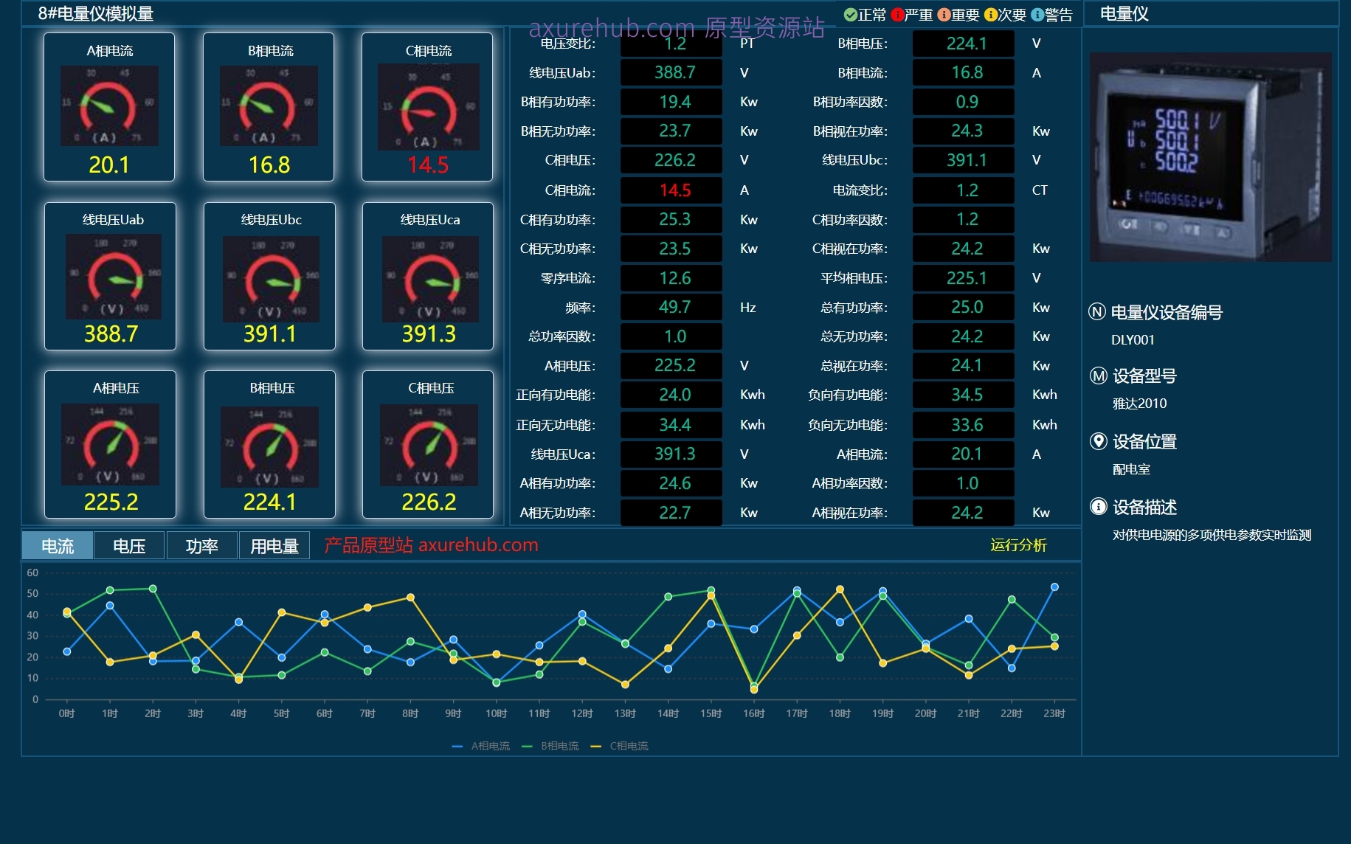Click the 12时 axis label on chart
The width and height of the screenshot is (1351, 844).
point(582,713)
